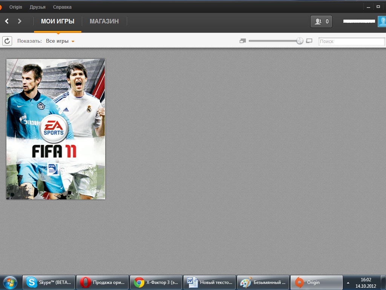Expand the Все игры filter dropdown

point(60,41)
